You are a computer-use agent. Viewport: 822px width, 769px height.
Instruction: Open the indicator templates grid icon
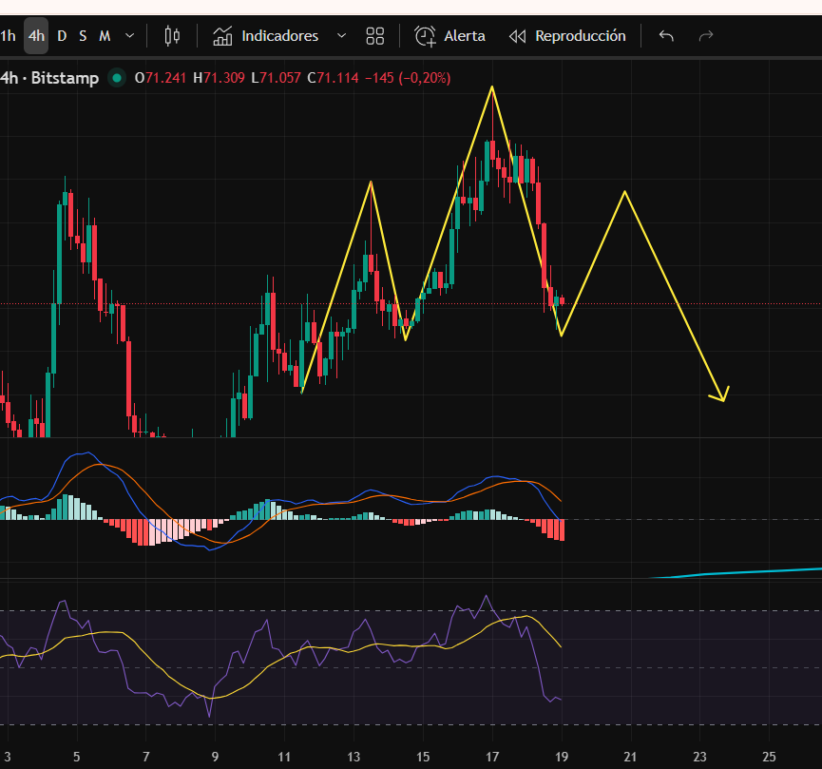[x=374, y=36]
